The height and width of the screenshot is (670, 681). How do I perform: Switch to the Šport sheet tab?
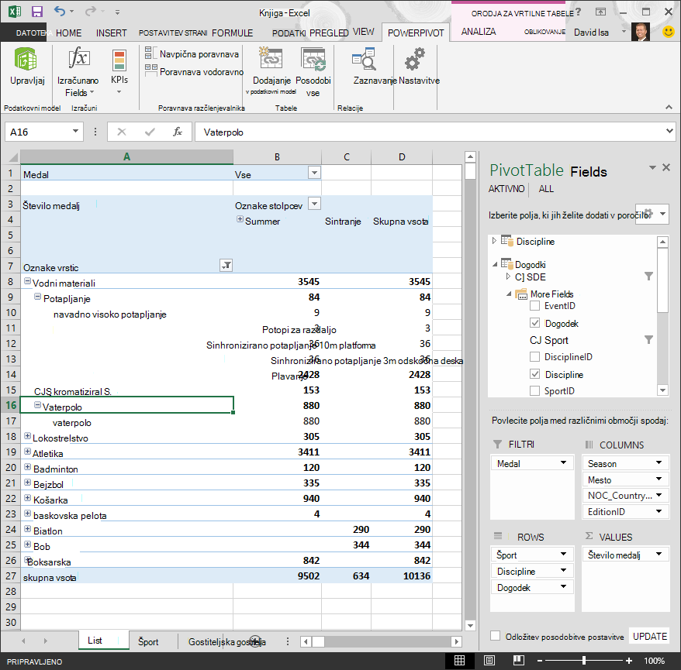(x=148, y=641)
